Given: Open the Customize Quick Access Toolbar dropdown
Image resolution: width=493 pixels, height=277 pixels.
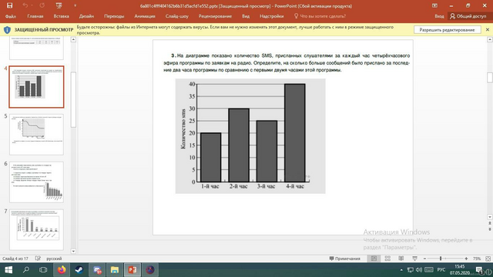Looking at the screenshot, I should pos(75,5).
